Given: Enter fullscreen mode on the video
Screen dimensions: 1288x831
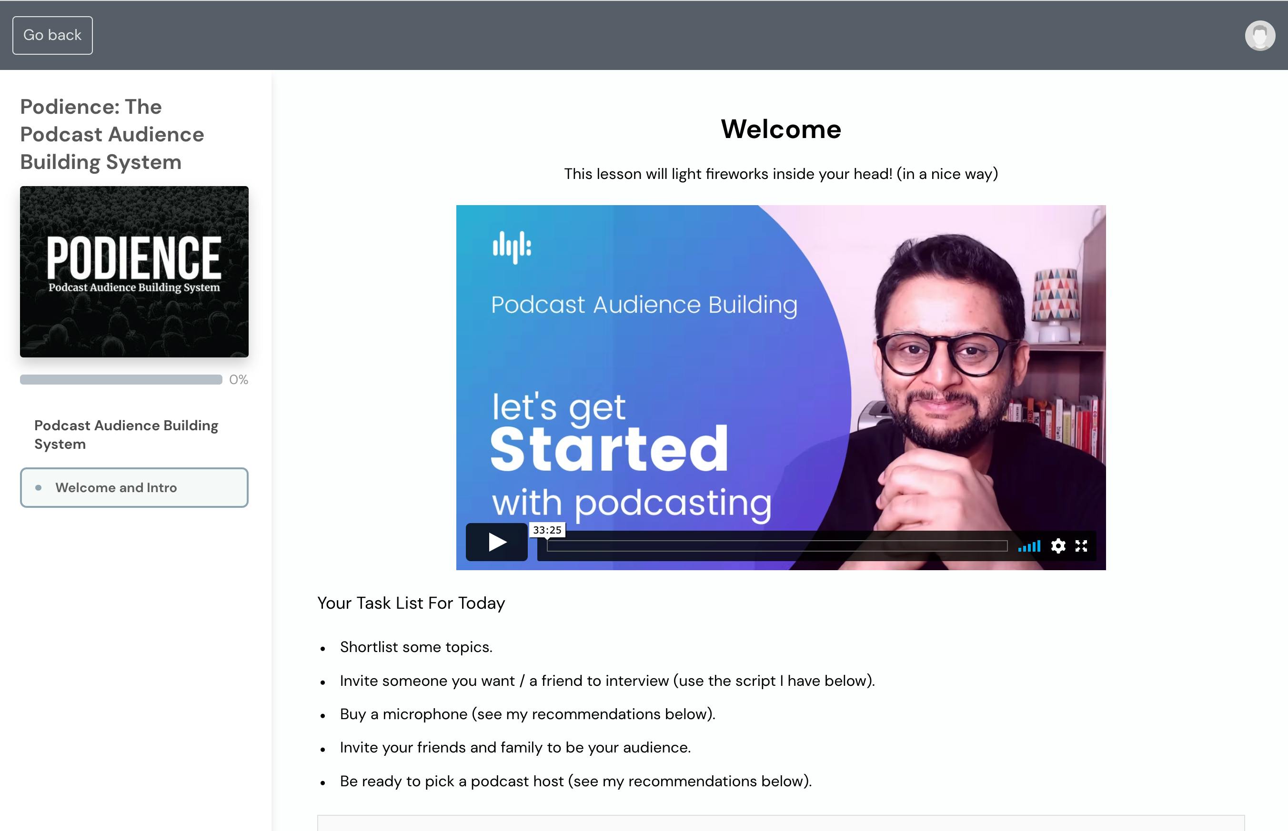Looking at the screenshot, I should click(1082, 546).
